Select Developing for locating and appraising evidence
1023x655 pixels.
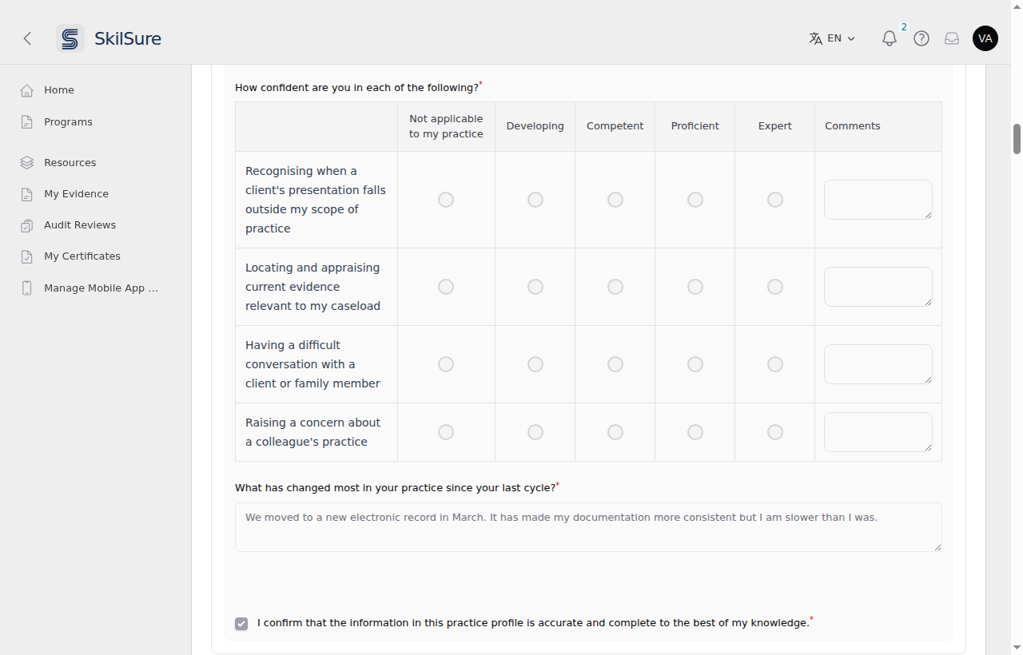coord(535,287)
